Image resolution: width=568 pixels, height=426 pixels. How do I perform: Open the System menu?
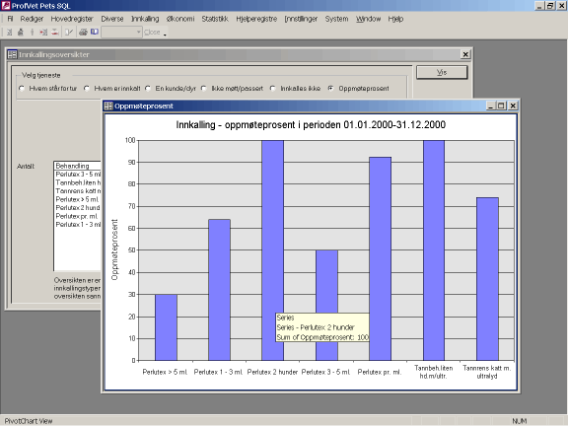[336, 19]
